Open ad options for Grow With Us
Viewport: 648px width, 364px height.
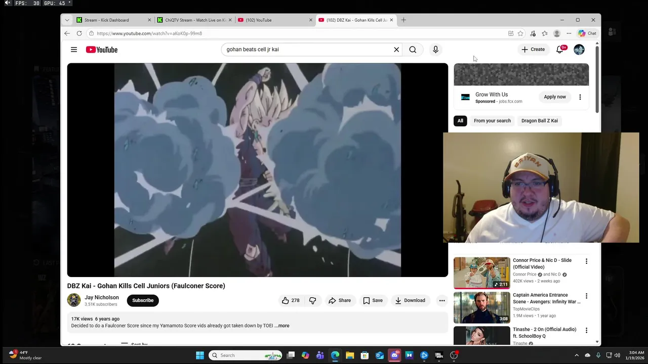(580, 97)
